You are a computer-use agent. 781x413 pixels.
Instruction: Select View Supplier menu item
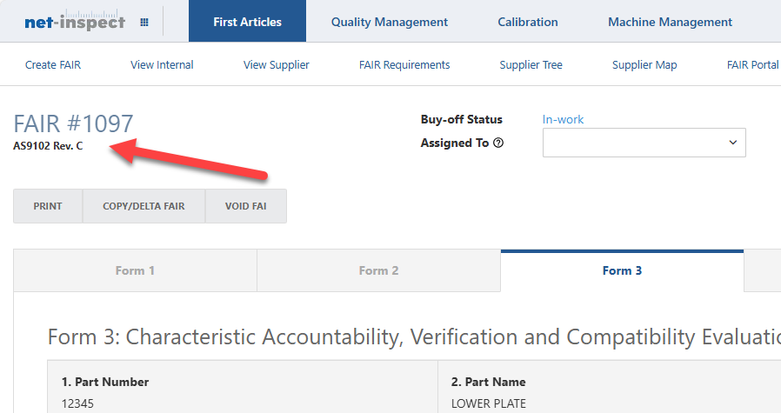coord(277,65)
